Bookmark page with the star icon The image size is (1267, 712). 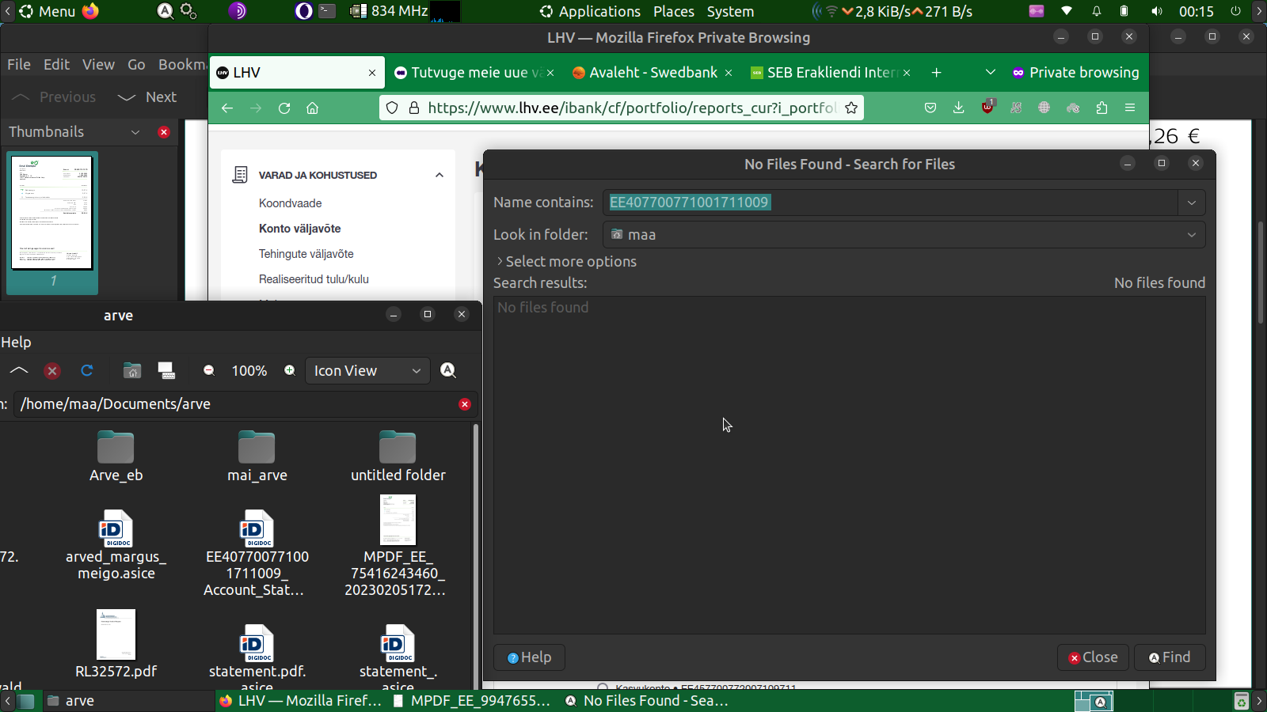pyautogui.click(x=851, y=108)
